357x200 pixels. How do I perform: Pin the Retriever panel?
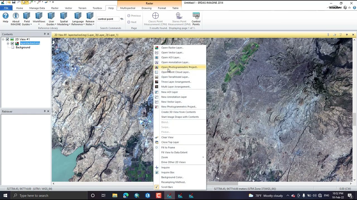(45, 111)
